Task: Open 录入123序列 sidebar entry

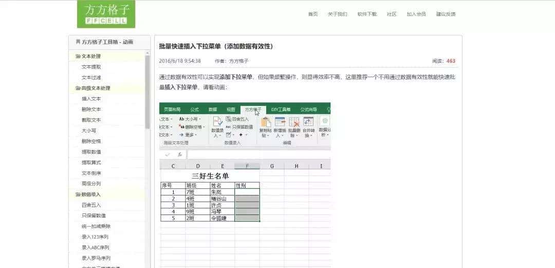Action: 95,237
